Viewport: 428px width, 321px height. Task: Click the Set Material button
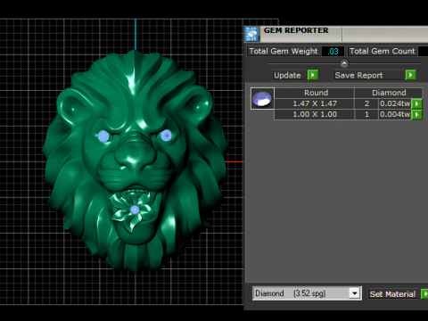394,294
